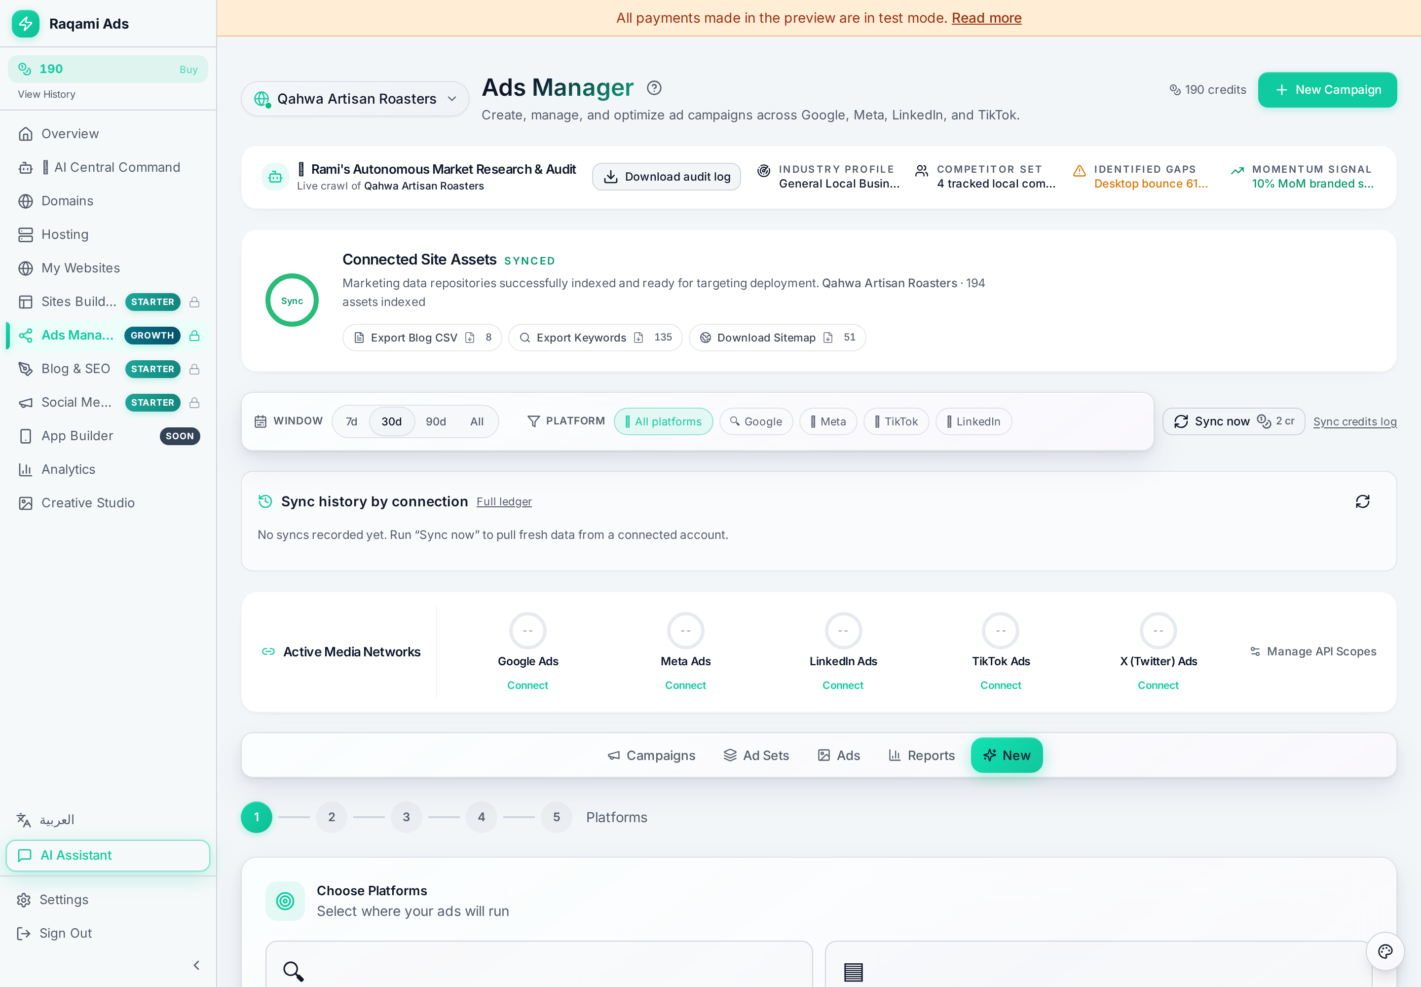
Task: Click the warning icon for Identified Gaps
Action: pos(1079,171)
